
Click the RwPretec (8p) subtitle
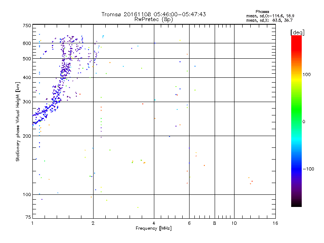[x=153, y=19]
